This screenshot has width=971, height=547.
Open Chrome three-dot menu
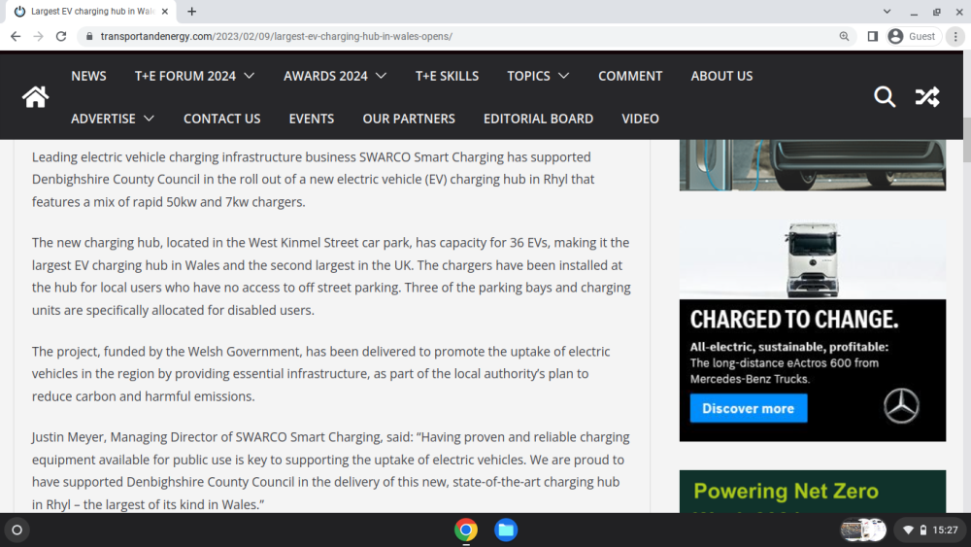click(955, 37)
